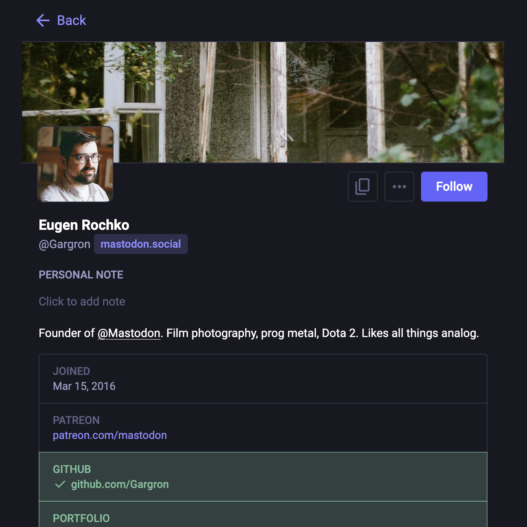The image size is (527, 527).
Task: Copy profile handle with copy icon
Action: point(363,187)
